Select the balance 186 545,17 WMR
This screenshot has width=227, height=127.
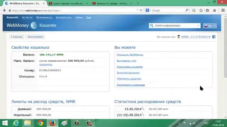tap(51, 55)
